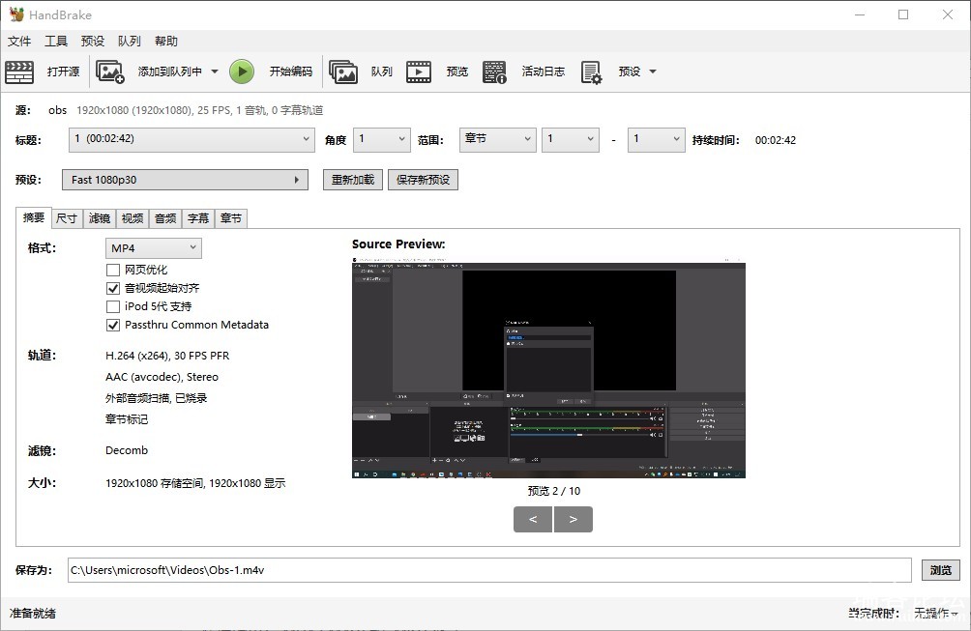Click the 保存为 file path input field
Image resolution: width=971 pixels, height=631 pixels.
click(x=488, y=570)
